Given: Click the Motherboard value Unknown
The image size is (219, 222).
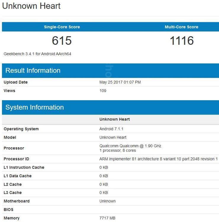Looking at the screenshot, I should pyautogui.click(x=107, y=201).
